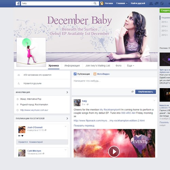
Task: Open friend requests icon in top bar
Action: pos(151,3)
